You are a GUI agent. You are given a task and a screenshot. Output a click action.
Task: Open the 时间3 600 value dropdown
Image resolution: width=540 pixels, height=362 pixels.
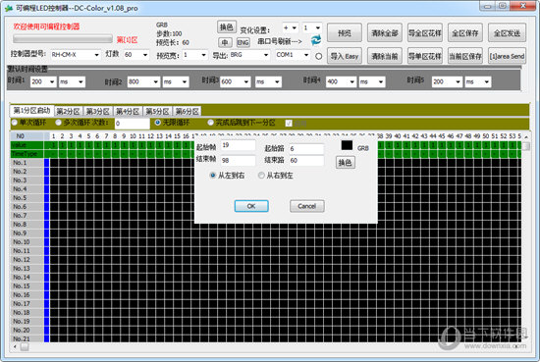pyautogui.click(x=246, y=81)
